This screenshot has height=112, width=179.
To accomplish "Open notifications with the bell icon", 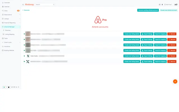I will point(162,4).
